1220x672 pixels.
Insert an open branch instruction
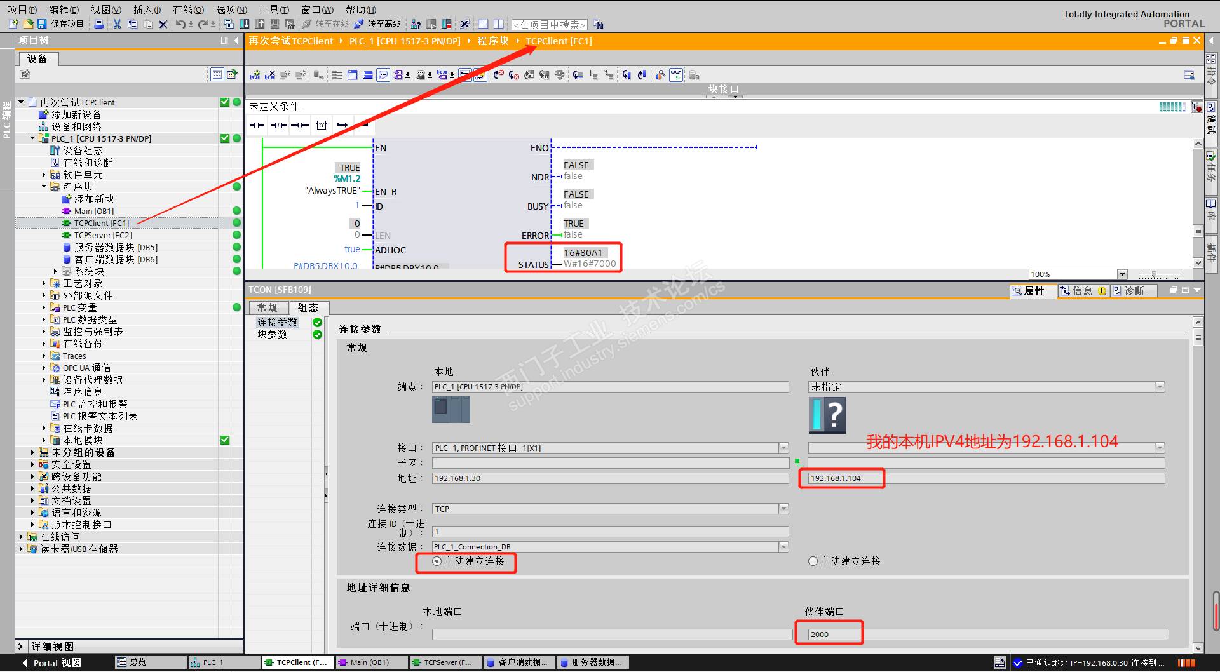click(x=342, y=125)
